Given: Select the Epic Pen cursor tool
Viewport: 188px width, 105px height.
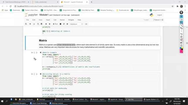Looking at the screenshot, I should [x=181, y=19].
